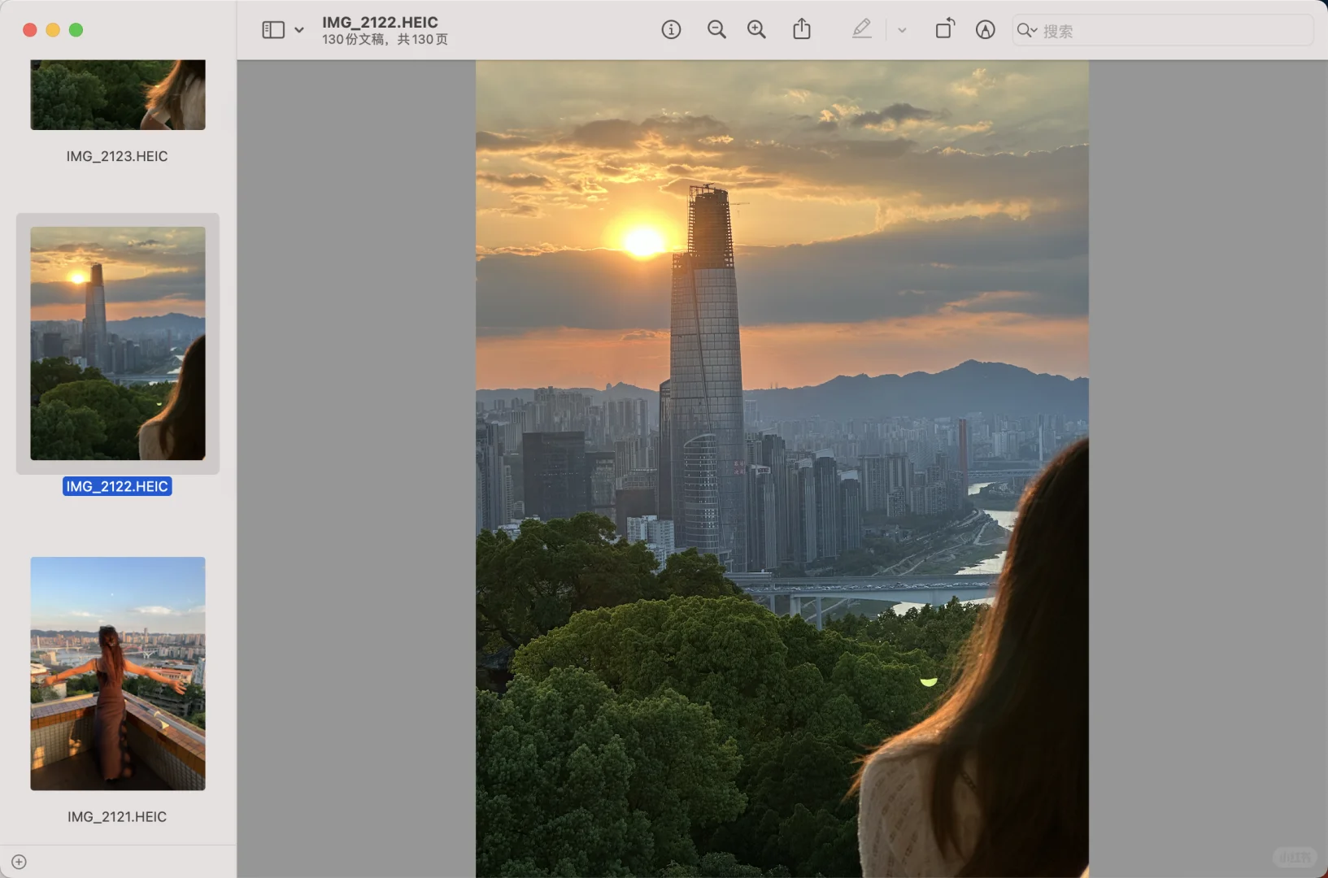Image resolution: width=1328 pixels, height=878 pixels.
Task: Rotate the image left
Action: 945,29
